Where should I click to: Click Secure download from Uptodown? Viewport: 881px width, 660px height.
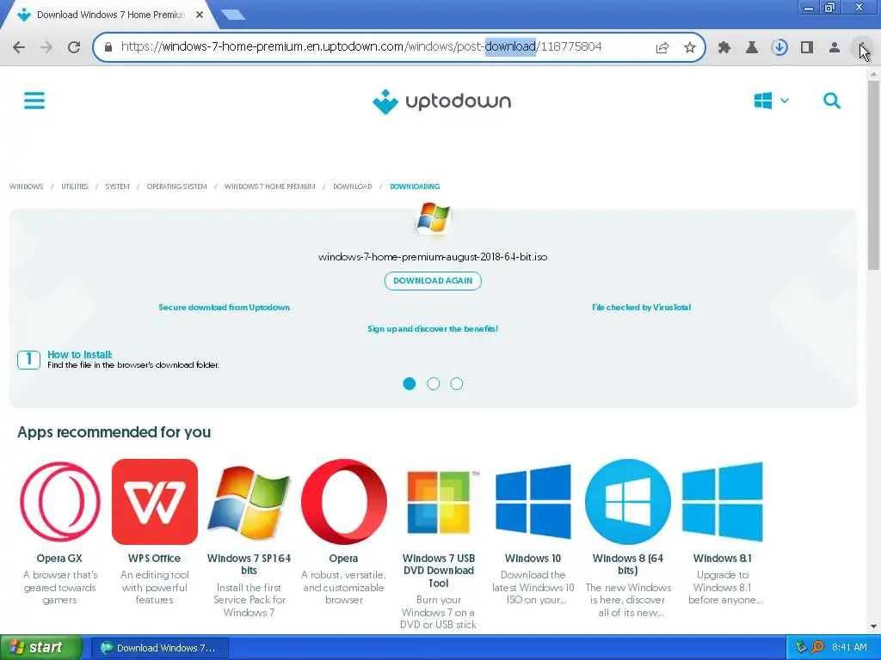(x=225, y=307)
